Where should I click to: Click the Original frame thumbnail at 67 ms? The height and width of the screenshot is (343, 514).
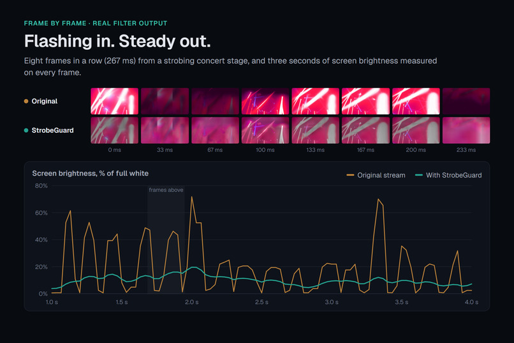tap(215, 101)
